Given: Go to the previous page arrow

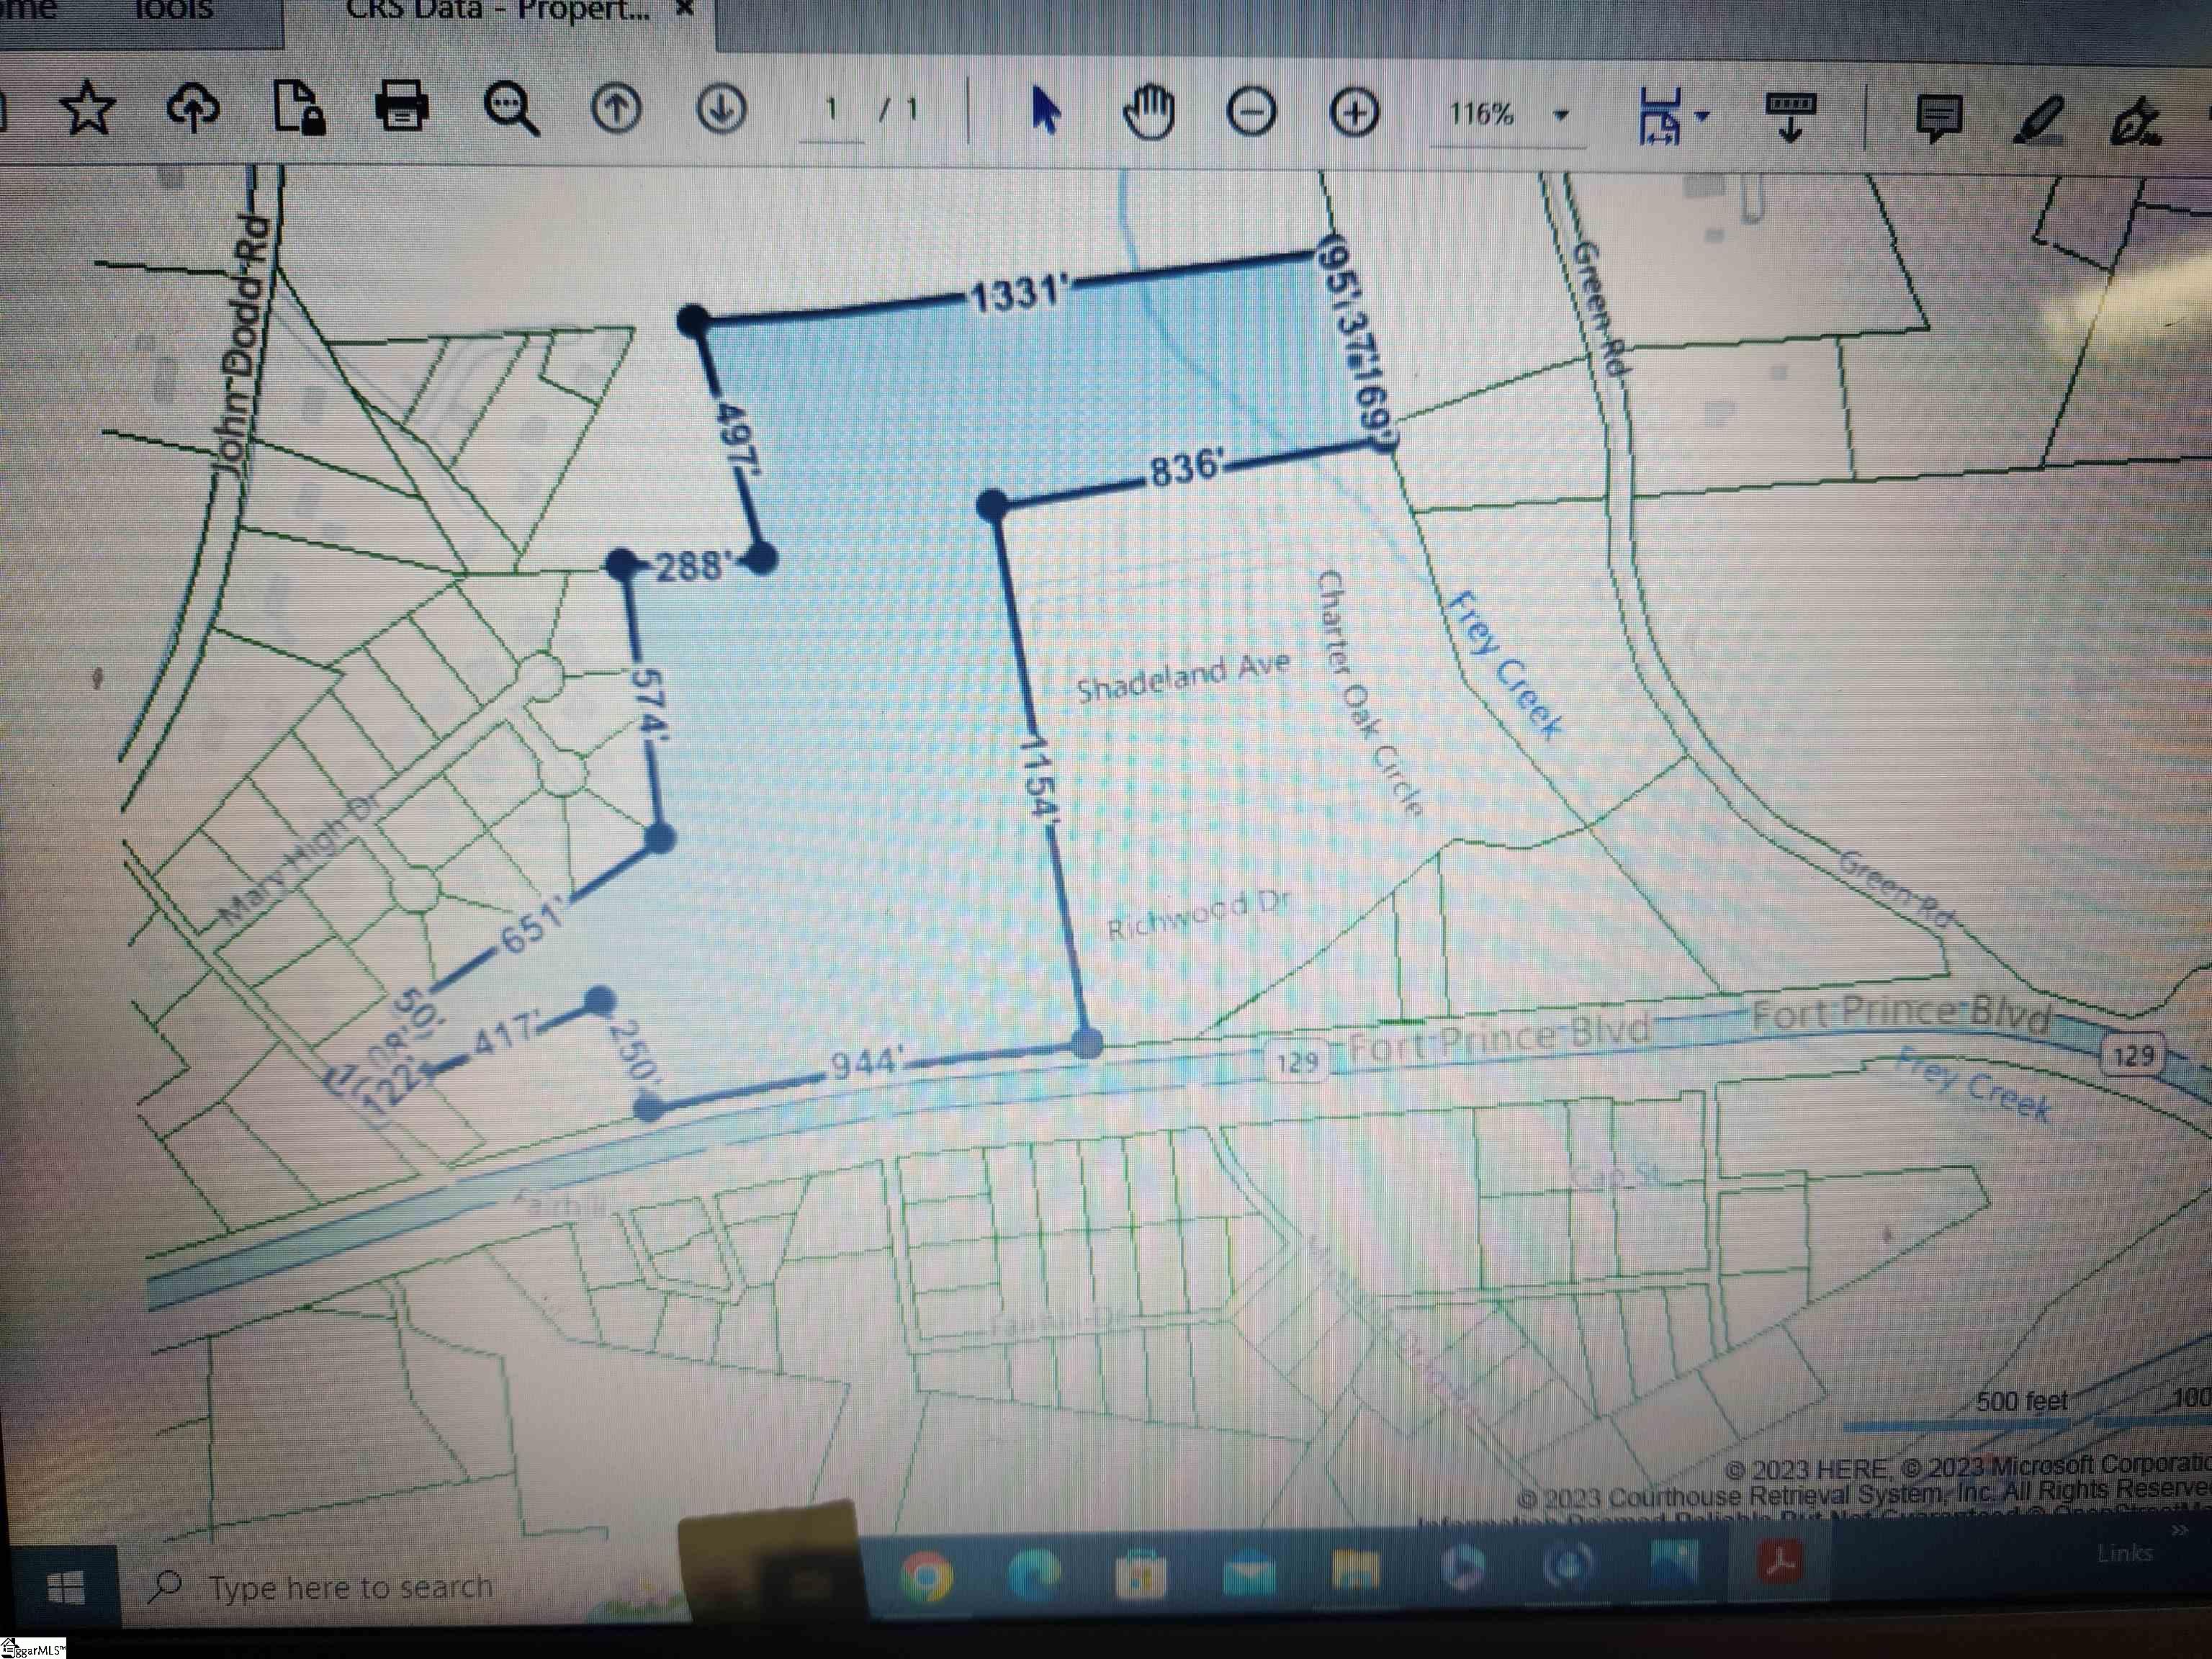Looking at the screenshot, I should [616, 108].
